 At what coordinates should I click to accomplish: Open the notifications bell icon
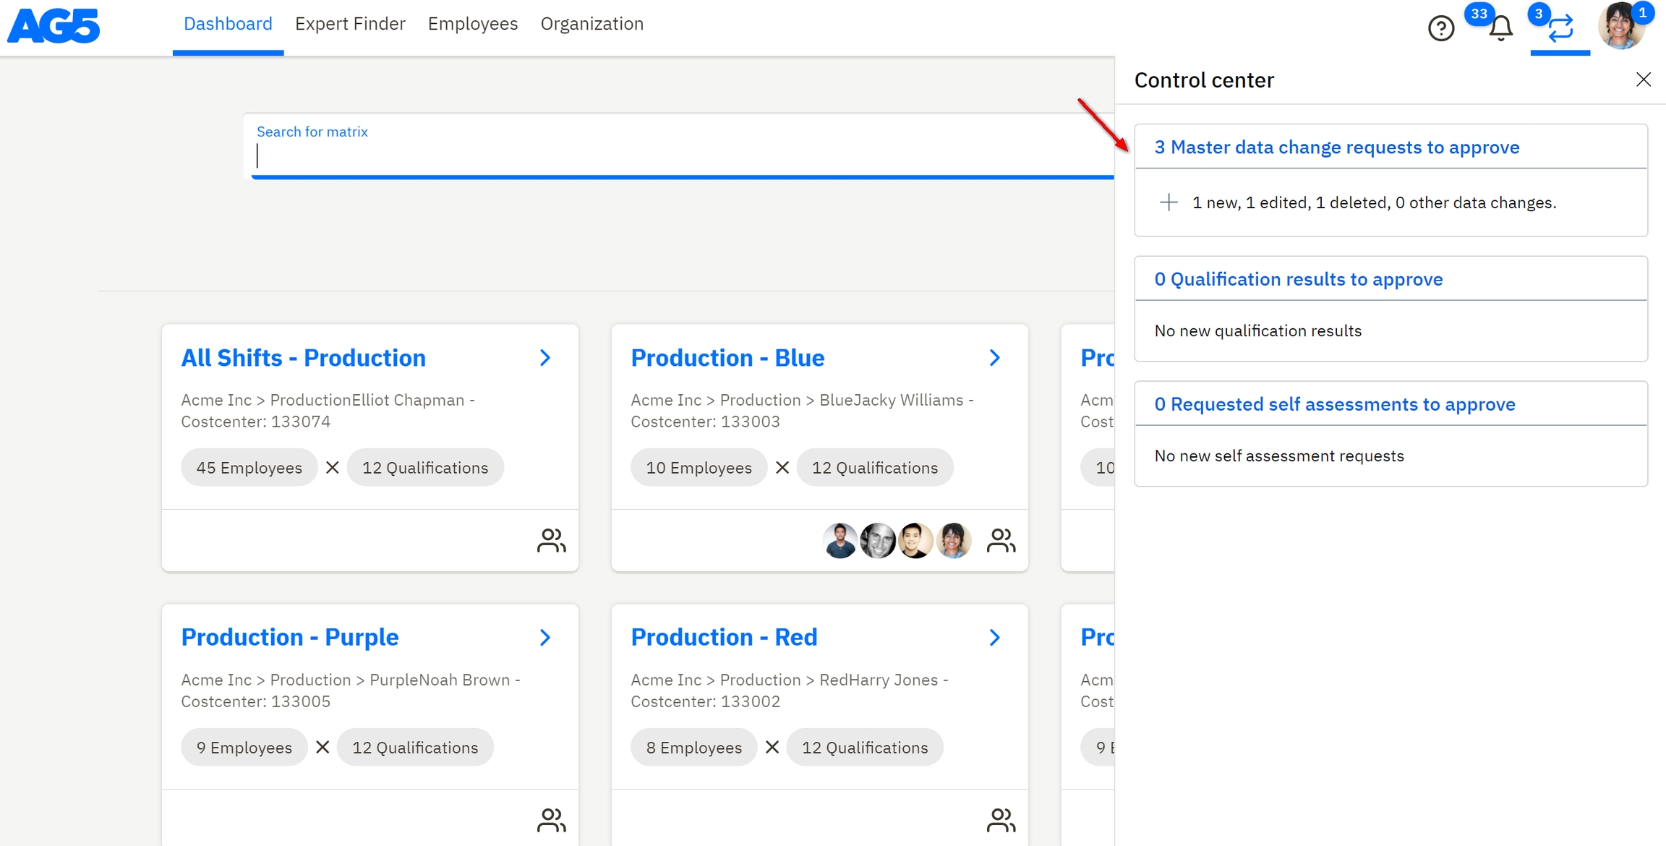pos(1500,28)
